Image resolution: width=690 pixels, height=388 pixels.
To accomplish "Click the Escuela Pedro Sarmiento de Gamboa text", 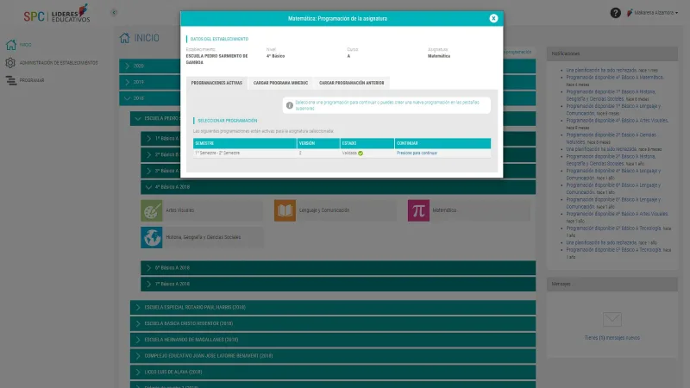I will pyautogui.click(x=217, y=59).
